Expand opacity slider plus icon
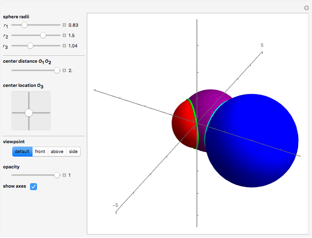The image size is (312, 238). pyautogui.click(x=64, y=175)
